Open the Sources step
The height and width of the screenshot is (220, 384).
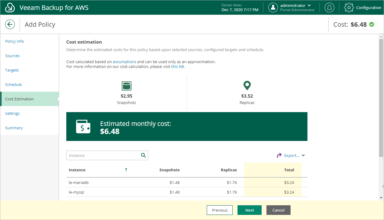click(x=12, y=56)
